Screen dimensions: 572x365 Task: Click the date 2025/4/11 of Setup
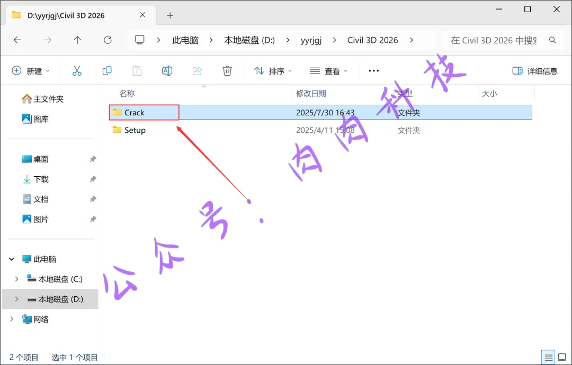click(325, 131)
